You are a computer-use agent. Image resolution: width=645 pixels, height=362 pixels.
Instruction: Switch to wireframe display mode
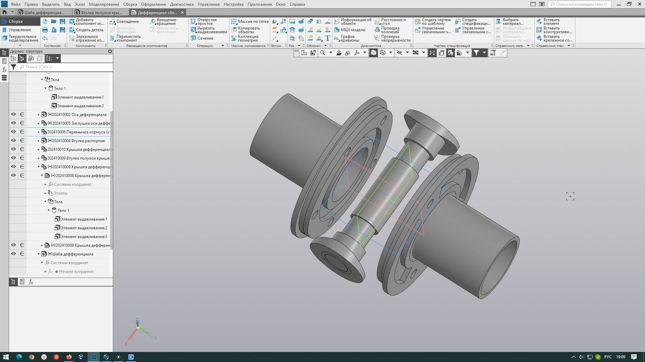coord(383,53)
